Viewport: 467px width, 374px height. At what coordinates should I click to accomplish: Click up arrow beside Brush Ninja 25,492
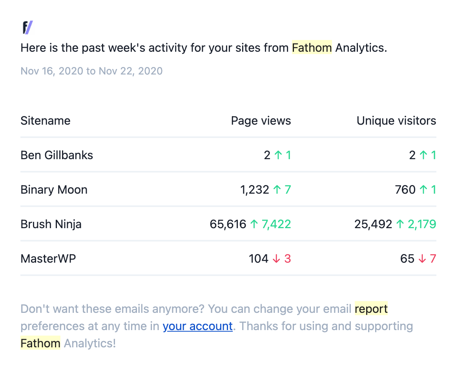pos(400,224)
